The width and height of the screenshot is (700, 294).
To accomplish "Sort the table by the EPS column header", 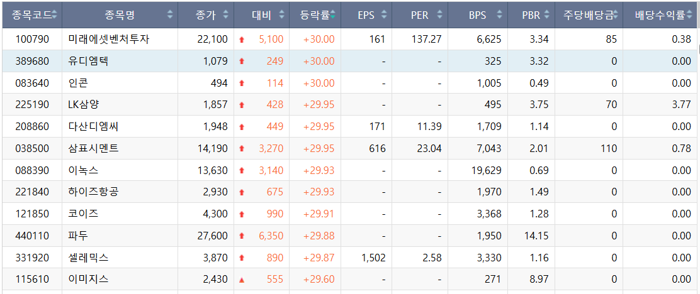I will pos(366,15).
